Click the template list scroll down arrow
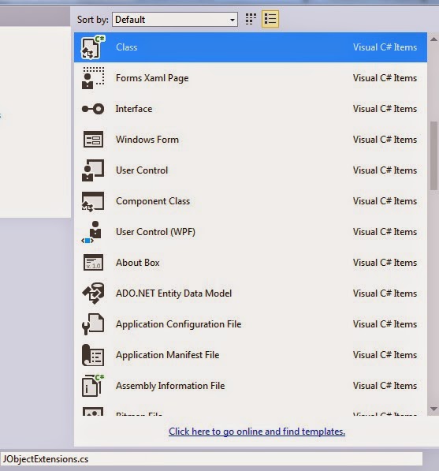Screen dimensions: 439x471 pos(433,409)
